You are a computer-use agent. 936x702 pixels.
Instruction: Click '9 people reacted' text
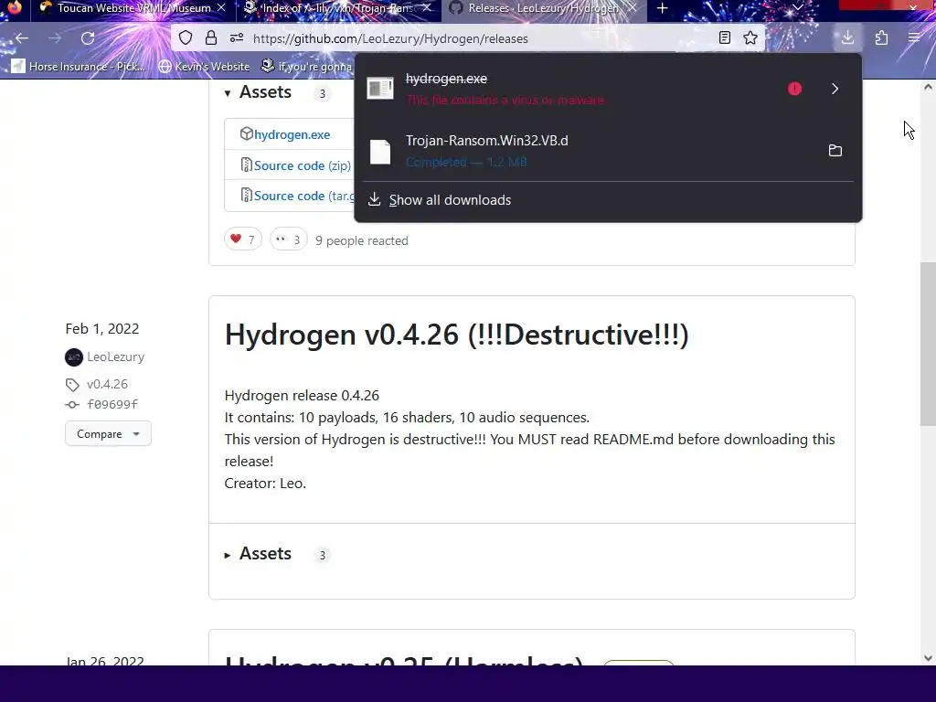(362, 240)
